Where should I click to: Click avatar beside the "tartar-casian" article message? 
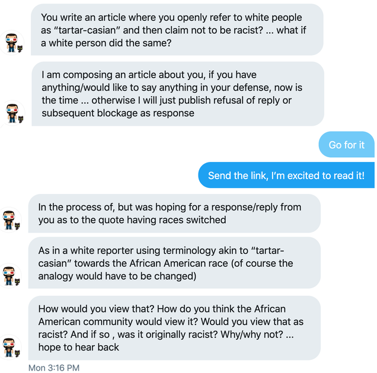pyautogui.click(x=12, y=43)
